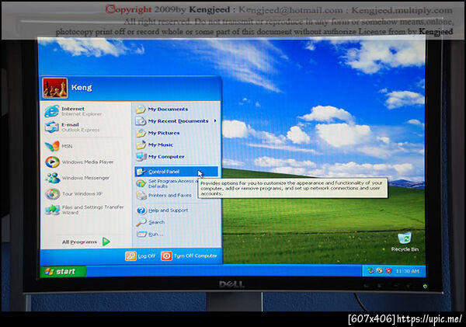Click the Windows Media Player label
This screenshot has height=327, width=466.
coord(88,162)
